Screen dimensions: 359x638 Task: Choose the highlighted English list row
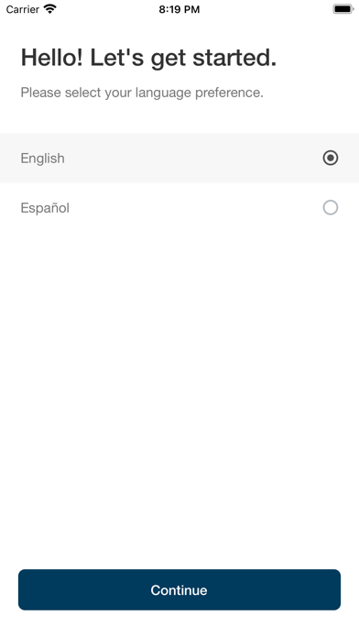click(179, 158)
